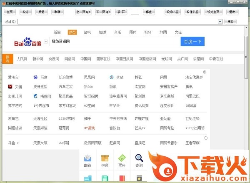Switch to the 新闻 tab
Image resolution: width=250 pixels, height=183 pixels.
(x=57, y=33)
